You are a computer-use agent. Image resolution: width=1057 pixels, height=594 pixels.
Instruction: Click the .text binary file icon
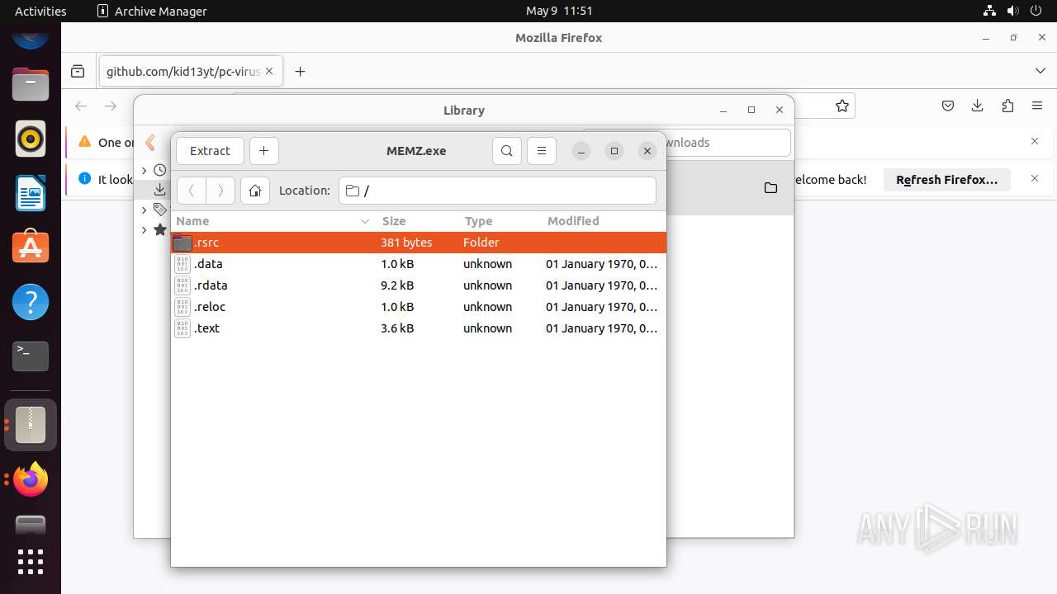point(182,328)
